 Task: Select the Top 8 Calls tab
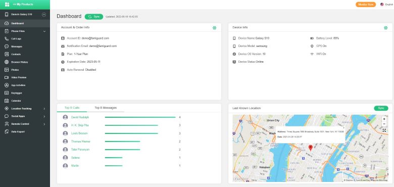72,108
